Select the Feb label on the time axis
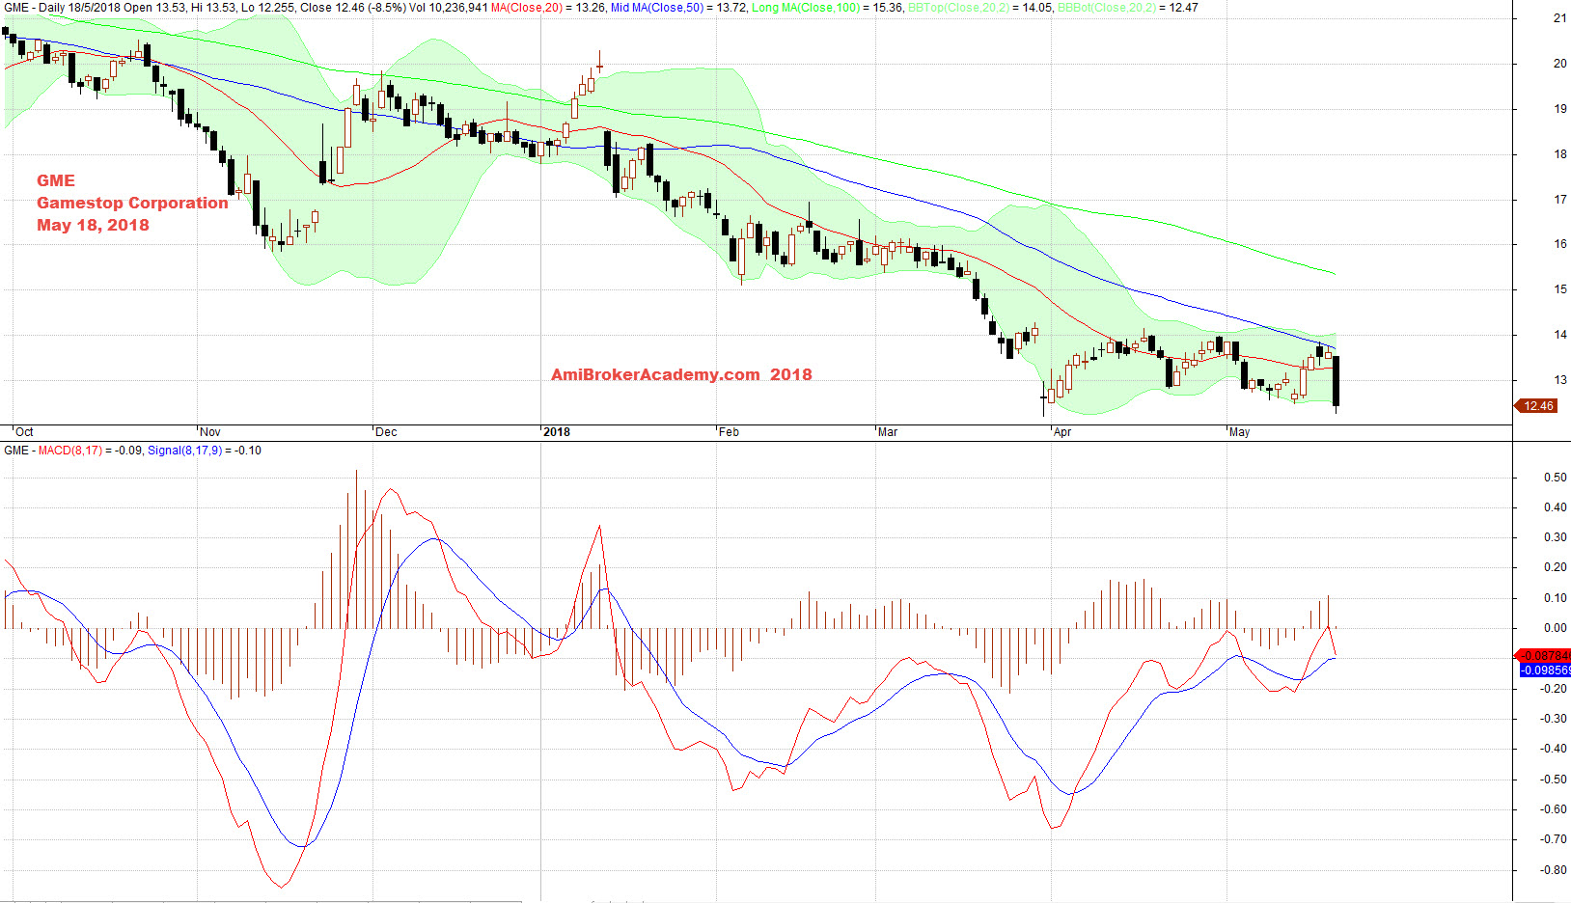The image size is (1571, 903). [729, 432]
